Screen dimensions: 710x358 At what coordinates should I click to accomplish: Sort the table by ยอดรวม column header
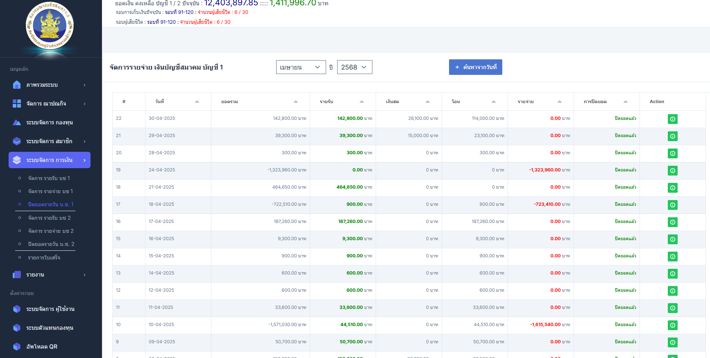261,101
